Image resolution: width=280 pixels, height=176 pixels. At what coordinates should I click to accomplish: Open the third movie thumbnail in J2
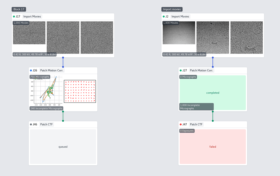pyautogui.click(x=246, y=37)
